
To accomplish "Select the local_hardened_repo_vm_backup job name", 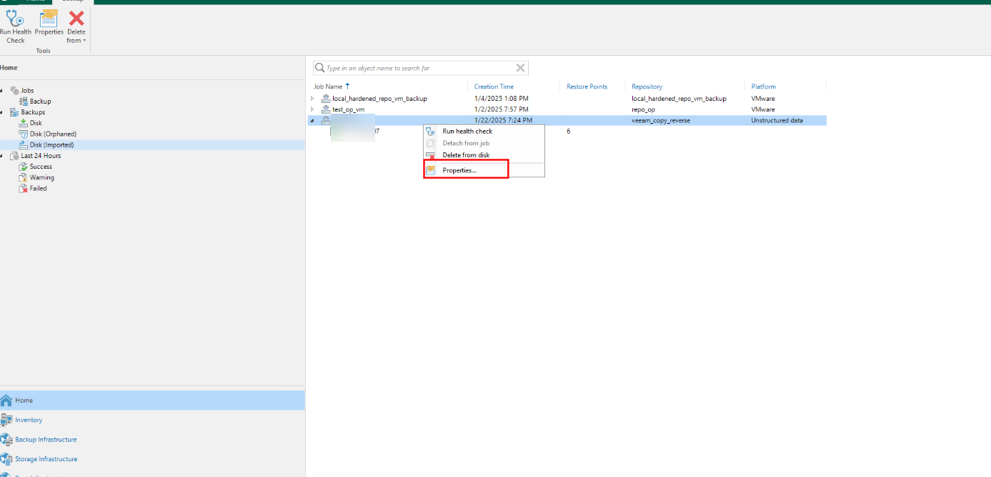I will [379, 99].
